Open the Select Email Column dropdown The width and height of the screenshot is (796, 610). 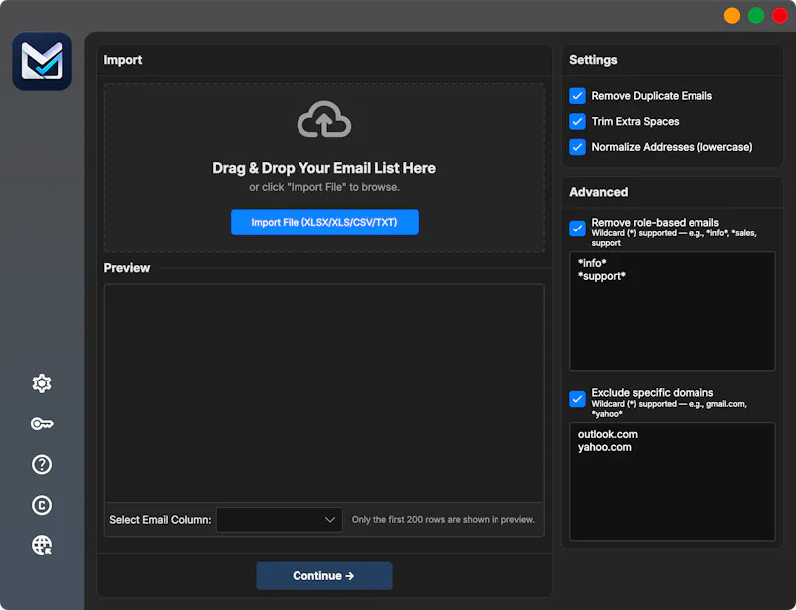(280, 520)
